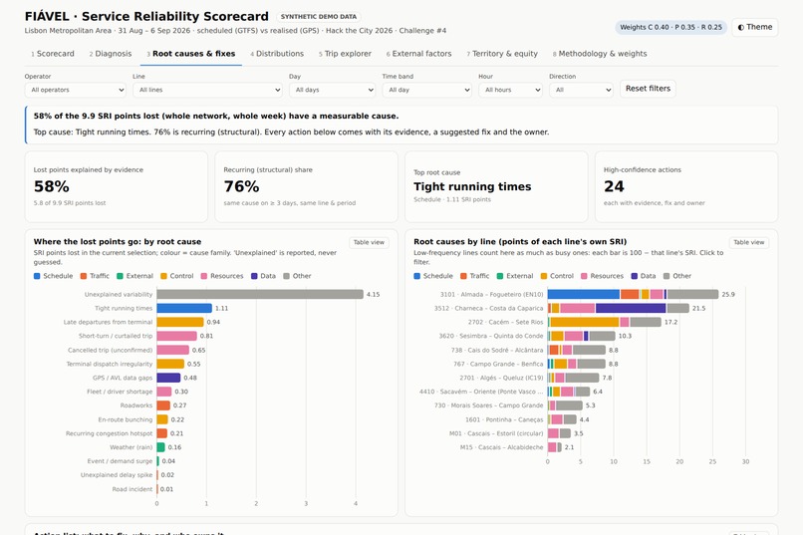The width and height of the screenshot is (803, 535).
Task: Toggle Schedule legend in root cause chart
Action: (53, 276)
